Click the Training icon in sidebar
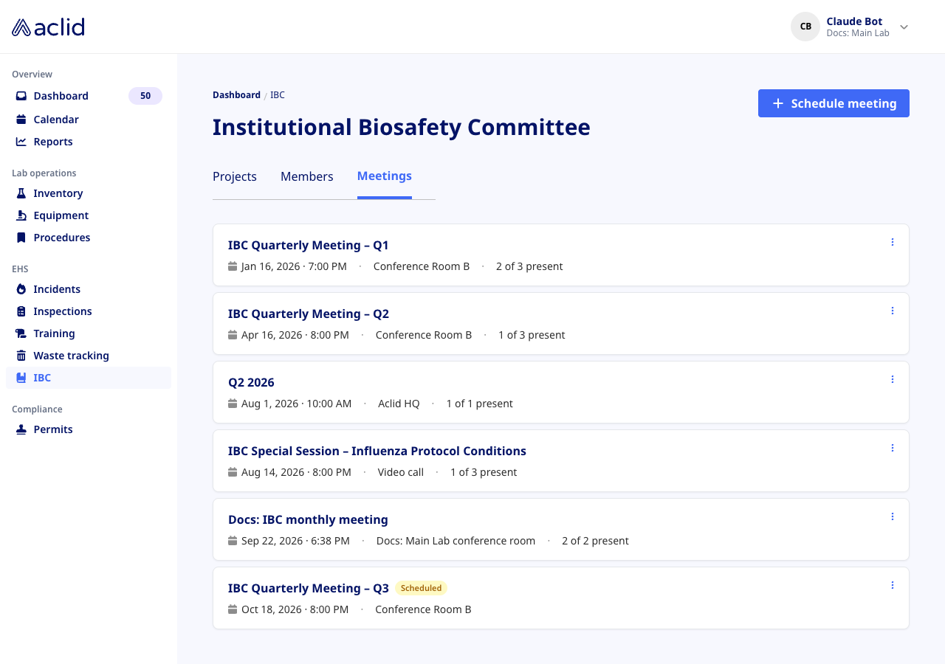This screenshot has height=664, width=945. [x=21, y=333]
